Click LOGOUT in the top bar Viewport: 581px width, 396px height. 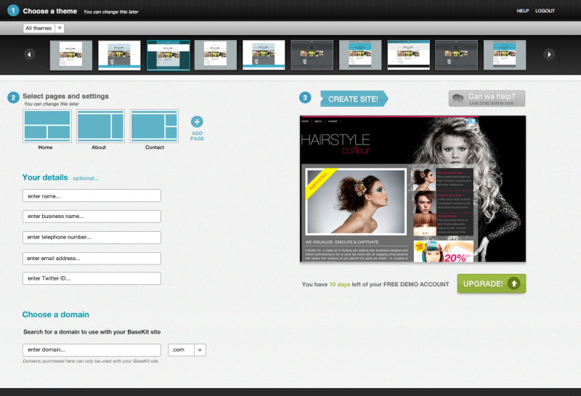(545, 11)
